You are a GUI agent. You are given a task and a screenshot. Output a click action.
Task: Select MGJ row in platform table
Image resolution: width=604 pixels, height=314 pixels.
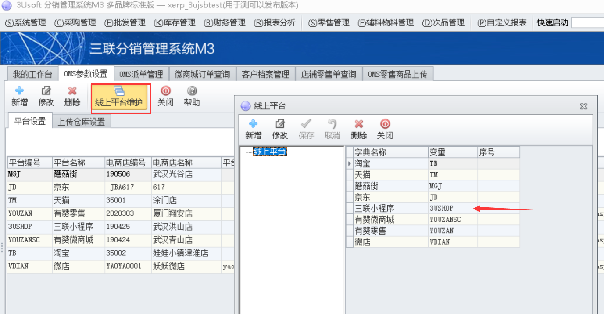coord(121,174)
